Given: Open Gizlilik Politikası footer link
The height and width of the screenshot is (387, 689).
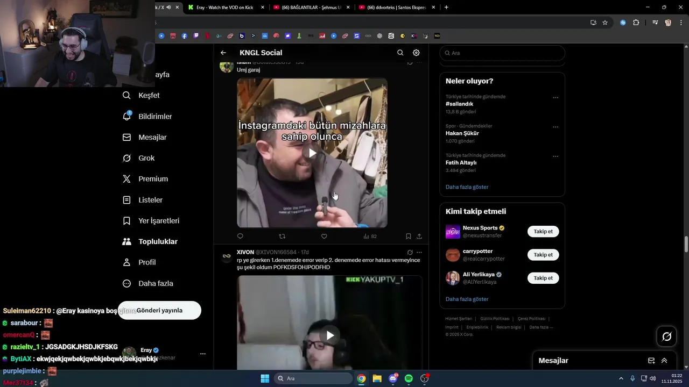Looking at the screenshot, I should click(x=495, y=319).
